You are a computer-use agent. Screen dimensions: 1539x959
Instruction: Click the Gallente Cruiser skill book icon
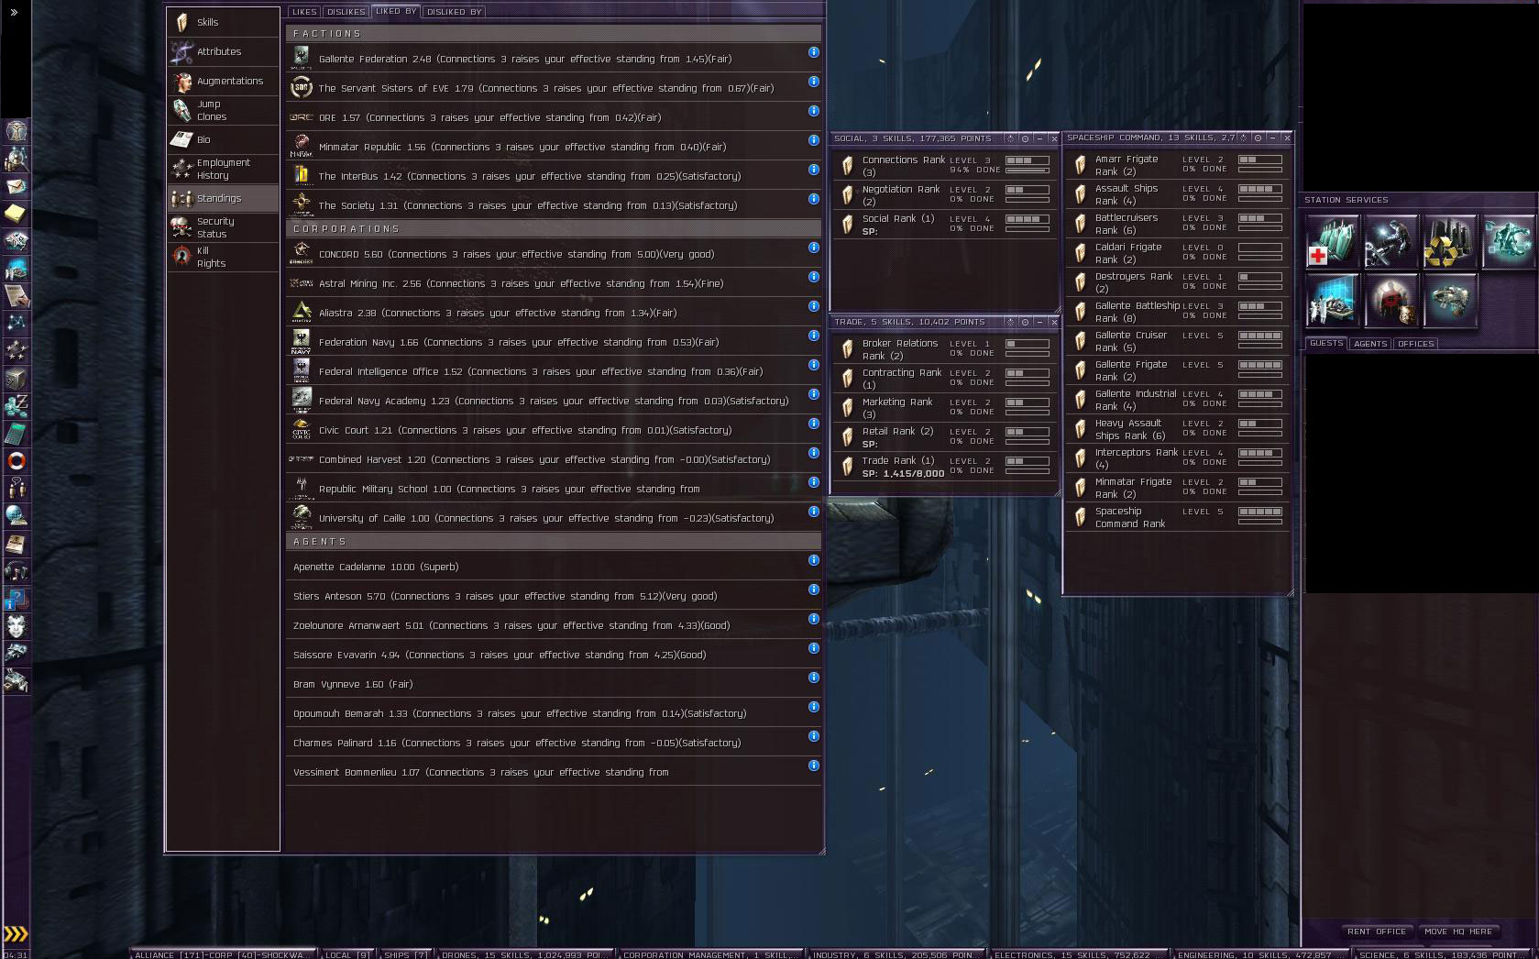[1081, 341]
